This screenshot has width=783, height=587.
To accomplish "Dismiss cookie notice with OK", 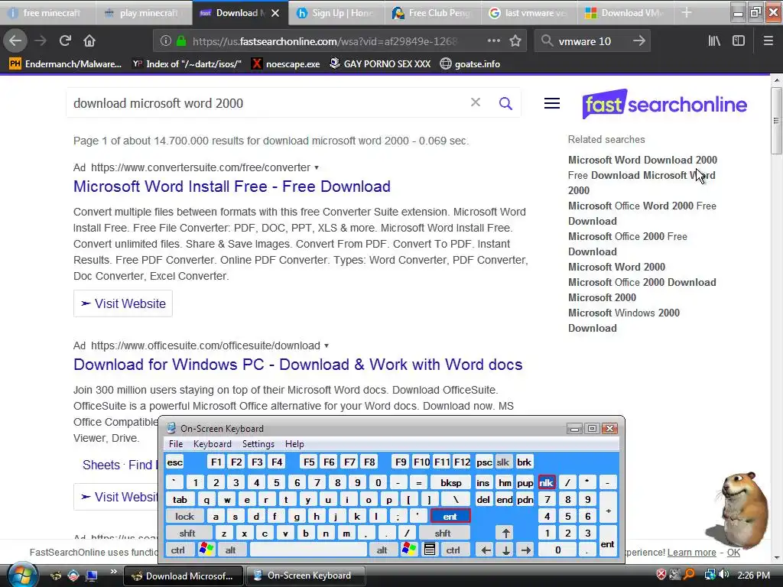I will [x=733, y=553].
